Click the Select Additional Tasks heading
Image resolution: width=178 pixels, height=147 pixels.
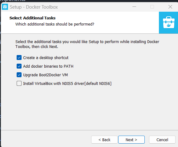[x=32, y=18]
